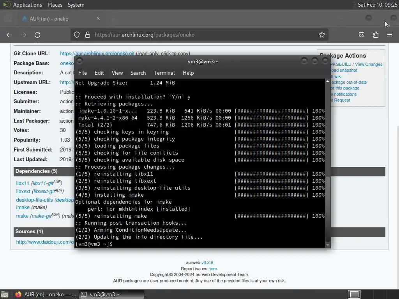The height and width of the screenshot is (299, 399).
Task: Open the make dependency link
Action: [x=22, y=216]
